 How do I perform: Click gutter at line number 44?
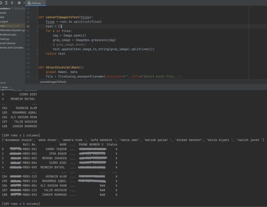[28, 54]
